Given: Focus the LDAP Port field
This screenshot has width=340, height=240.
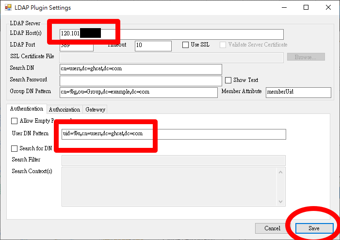Looking at the screenshot, I should tap(77, 46).
